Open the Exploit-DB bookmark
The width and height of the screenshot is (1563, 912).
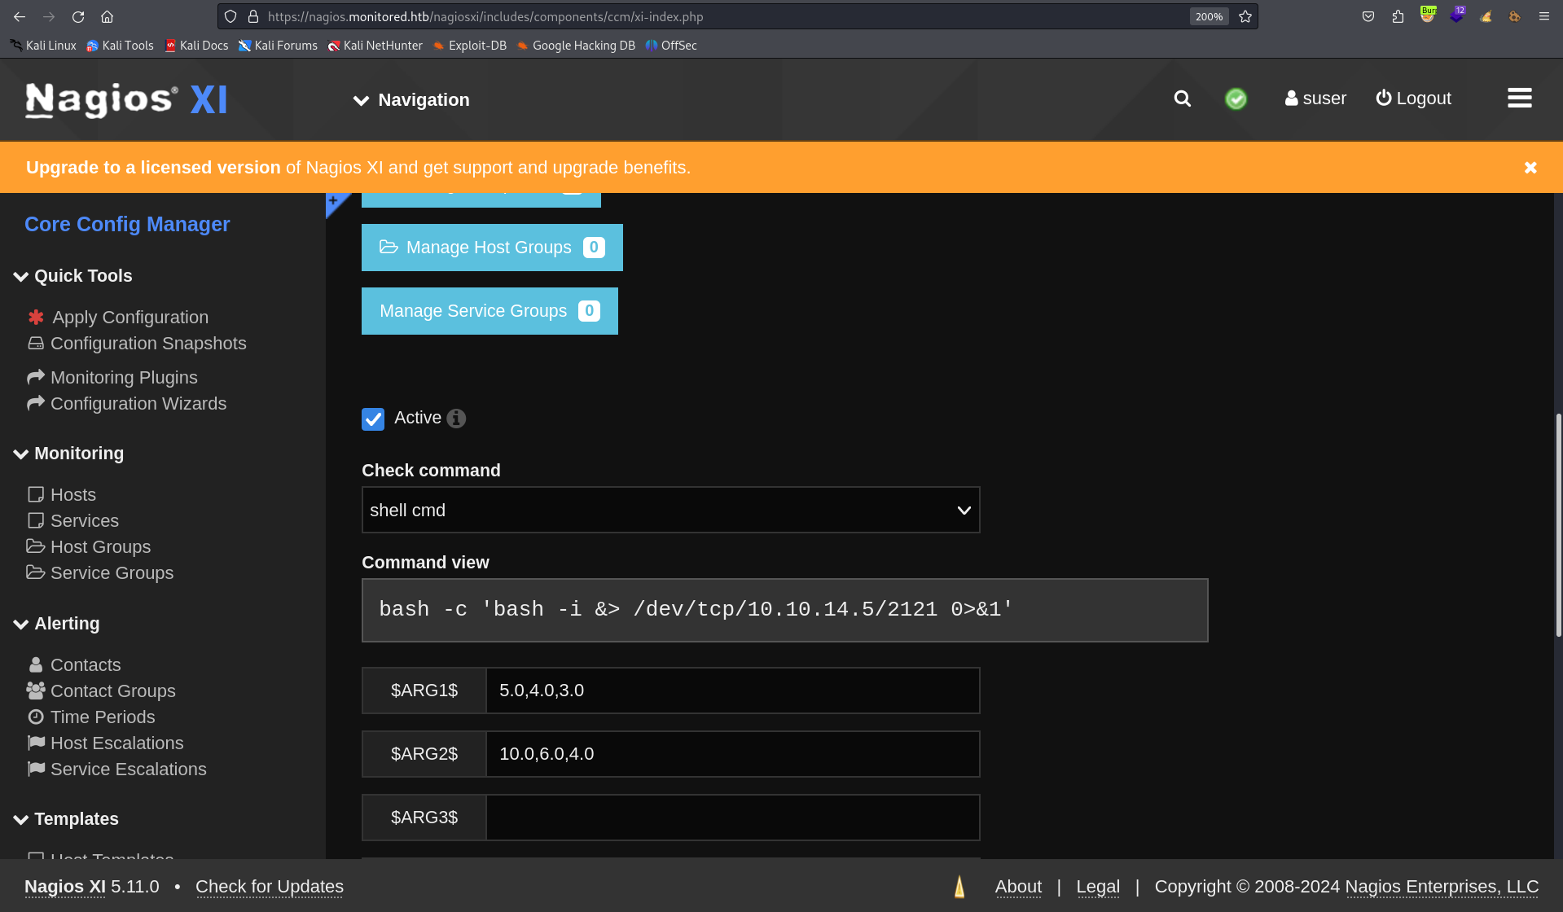(x=469, y=46)
